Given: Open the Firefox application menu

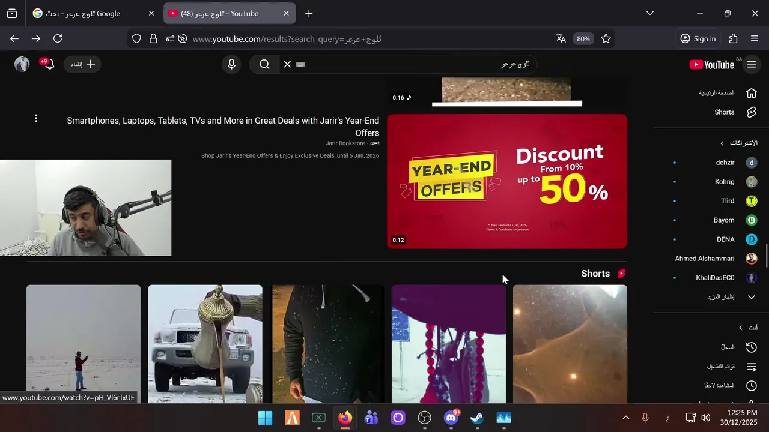Looking at the screenshot, I should [x=755, y=38].
